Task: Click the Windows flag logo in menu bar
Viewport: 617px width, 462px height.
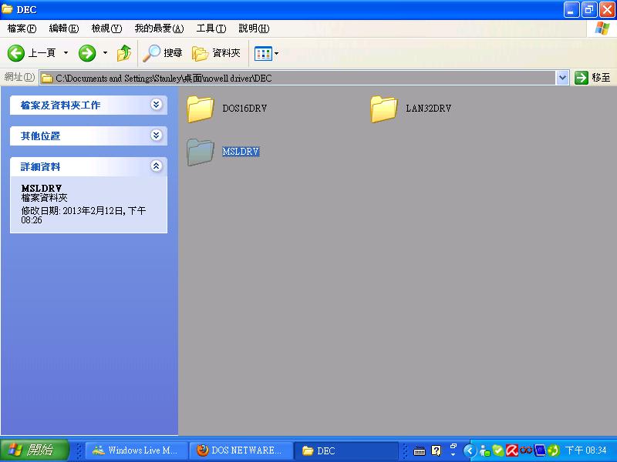Action: coord(602,28)
